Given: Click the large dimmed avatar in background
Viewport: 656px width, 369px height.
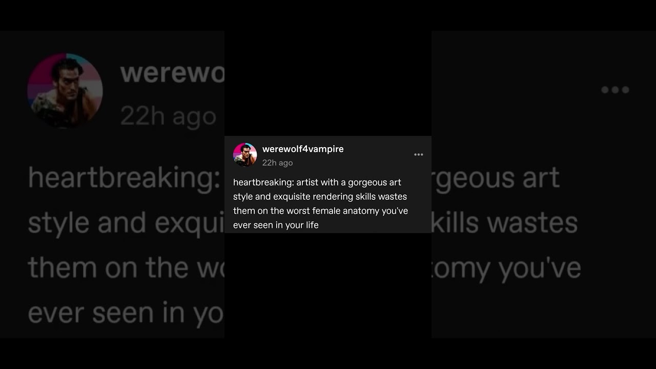Looking at the screenshot, I should click(65, 91).
